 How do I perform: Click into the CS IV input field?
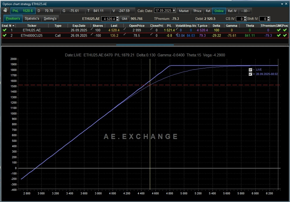(x=240, y=19)
